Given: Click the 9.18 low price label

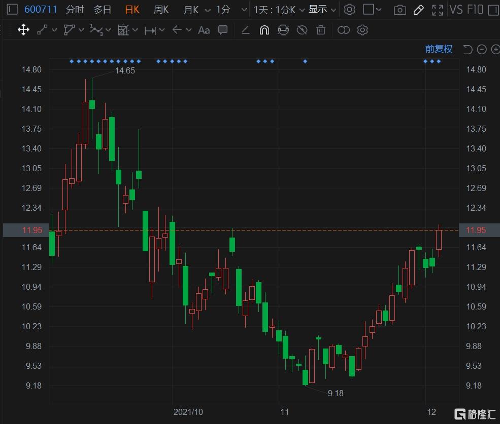Looking at the screenshot, I should [336, 394].
